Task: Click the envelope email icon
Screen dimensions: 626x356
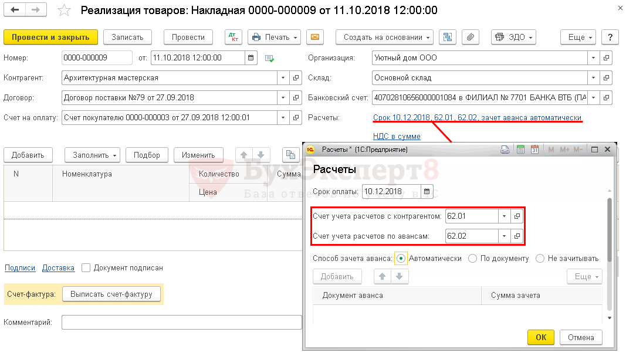Action: (315, 37)
